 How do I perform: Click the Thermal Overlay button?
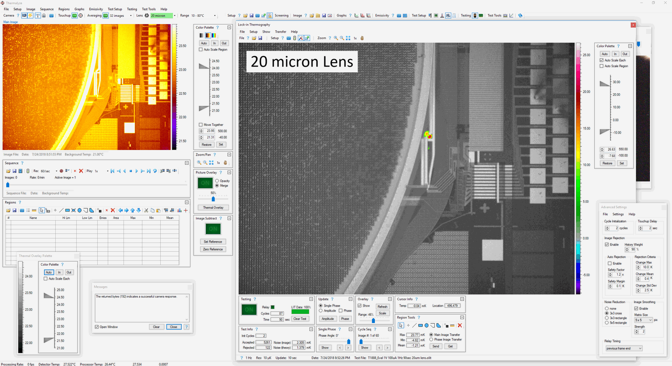[x=213, y=208]
